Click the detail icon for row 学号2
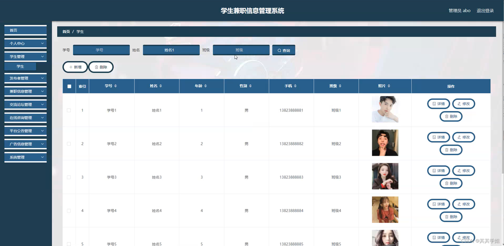The image size is (504, 246). point(434,137)
